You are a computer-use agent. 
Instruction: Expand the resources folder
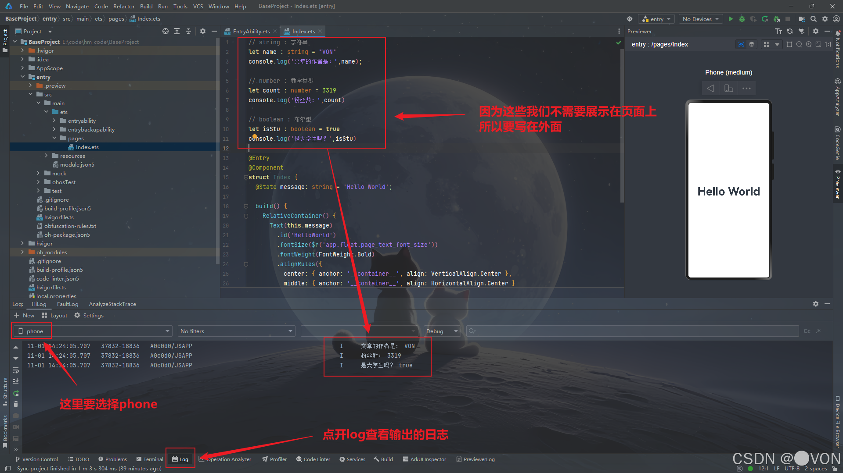click(x=46, y=156)
